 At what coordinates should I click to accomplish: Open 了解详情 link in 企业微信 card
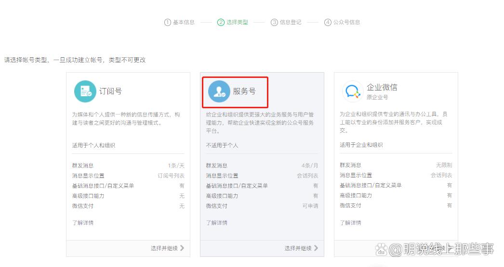350,223
